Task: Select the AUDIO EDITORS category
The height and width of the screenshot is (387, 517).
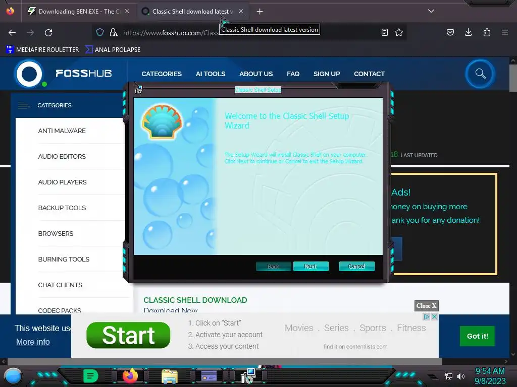Action: [x=62, y=156]
